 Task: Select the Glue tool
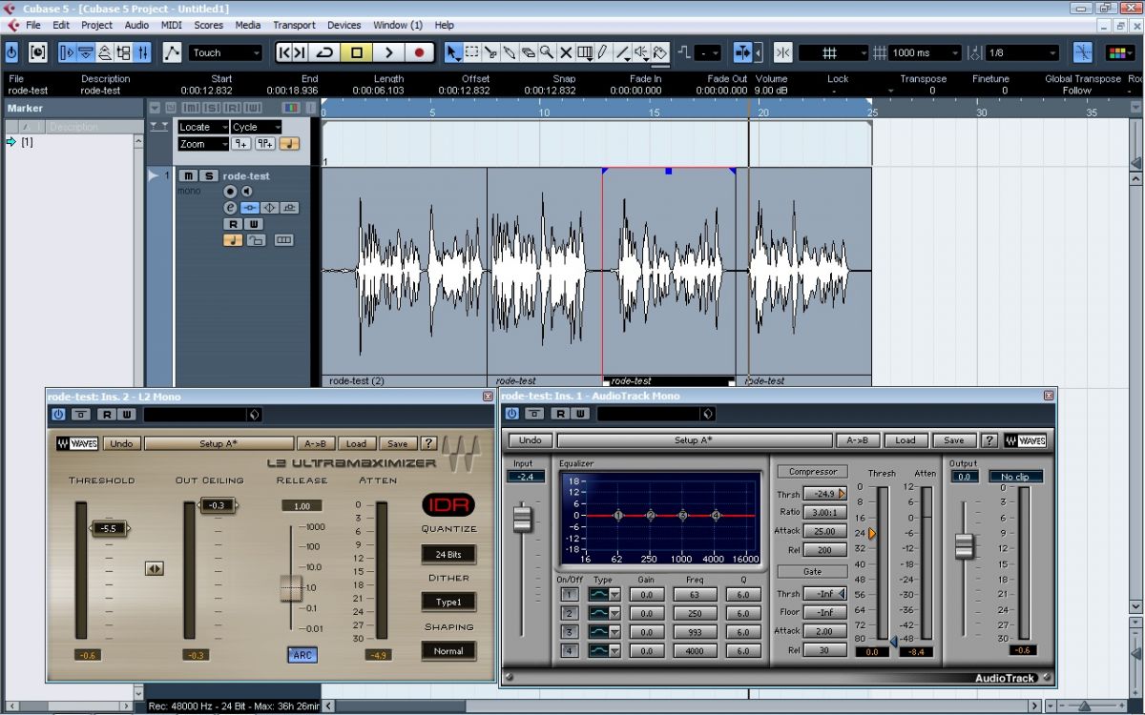(510, 52)
